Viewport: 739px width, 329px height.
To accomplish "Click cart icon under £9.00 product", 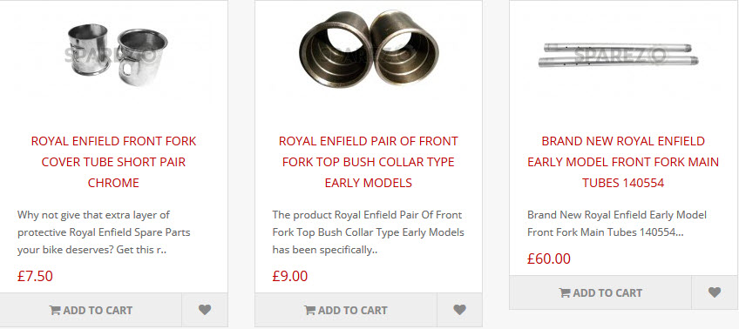I will (309, 311).
